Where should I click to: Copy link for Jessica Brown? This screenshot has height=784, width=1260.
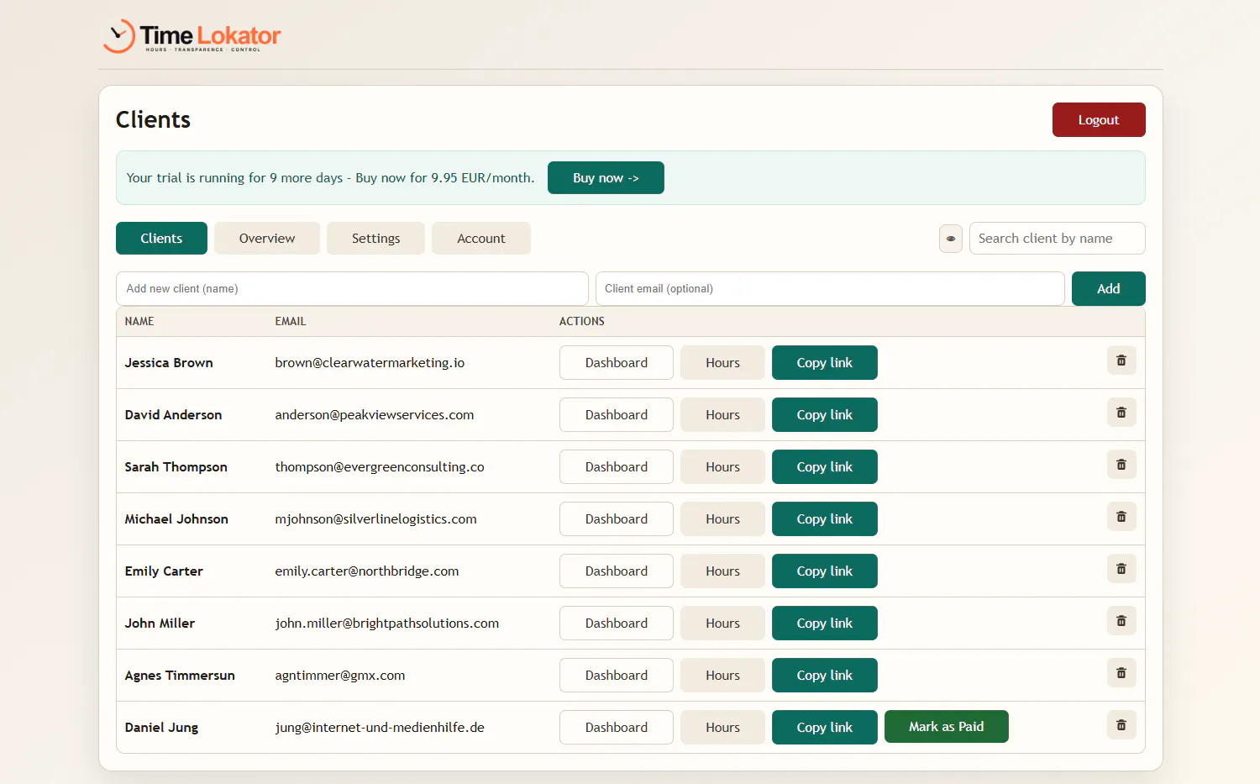[825, 362]
